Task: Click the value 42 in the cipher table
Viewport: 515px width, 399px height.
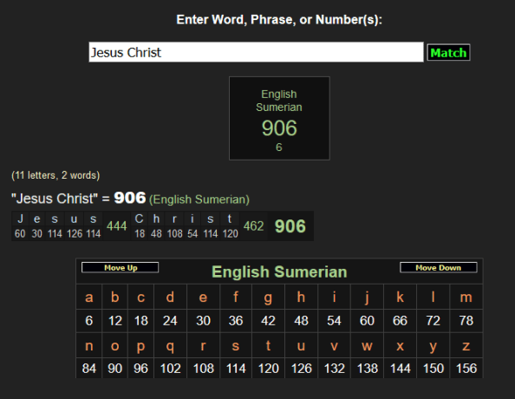Action: point(269,320)
